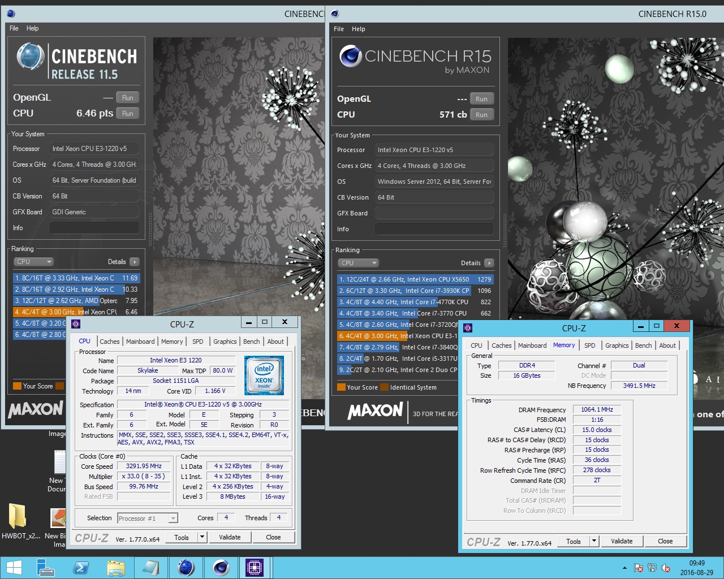Run CPU test in Cinebench R15
Image resolution: width=724 pixels, height=579 pixels.
[481, 115]
